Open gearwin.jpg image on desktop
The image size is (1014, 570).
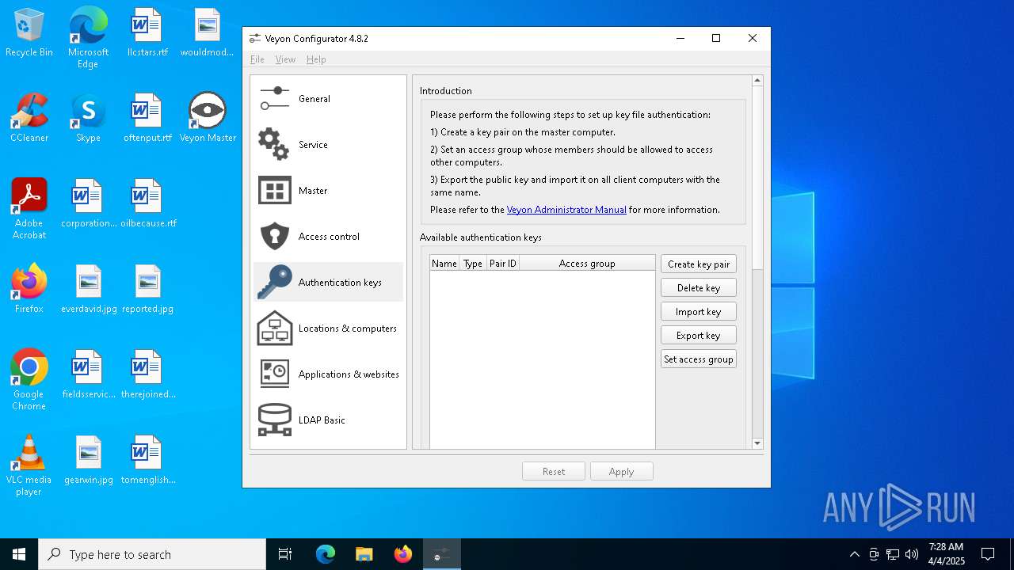[x=88, y=460]
